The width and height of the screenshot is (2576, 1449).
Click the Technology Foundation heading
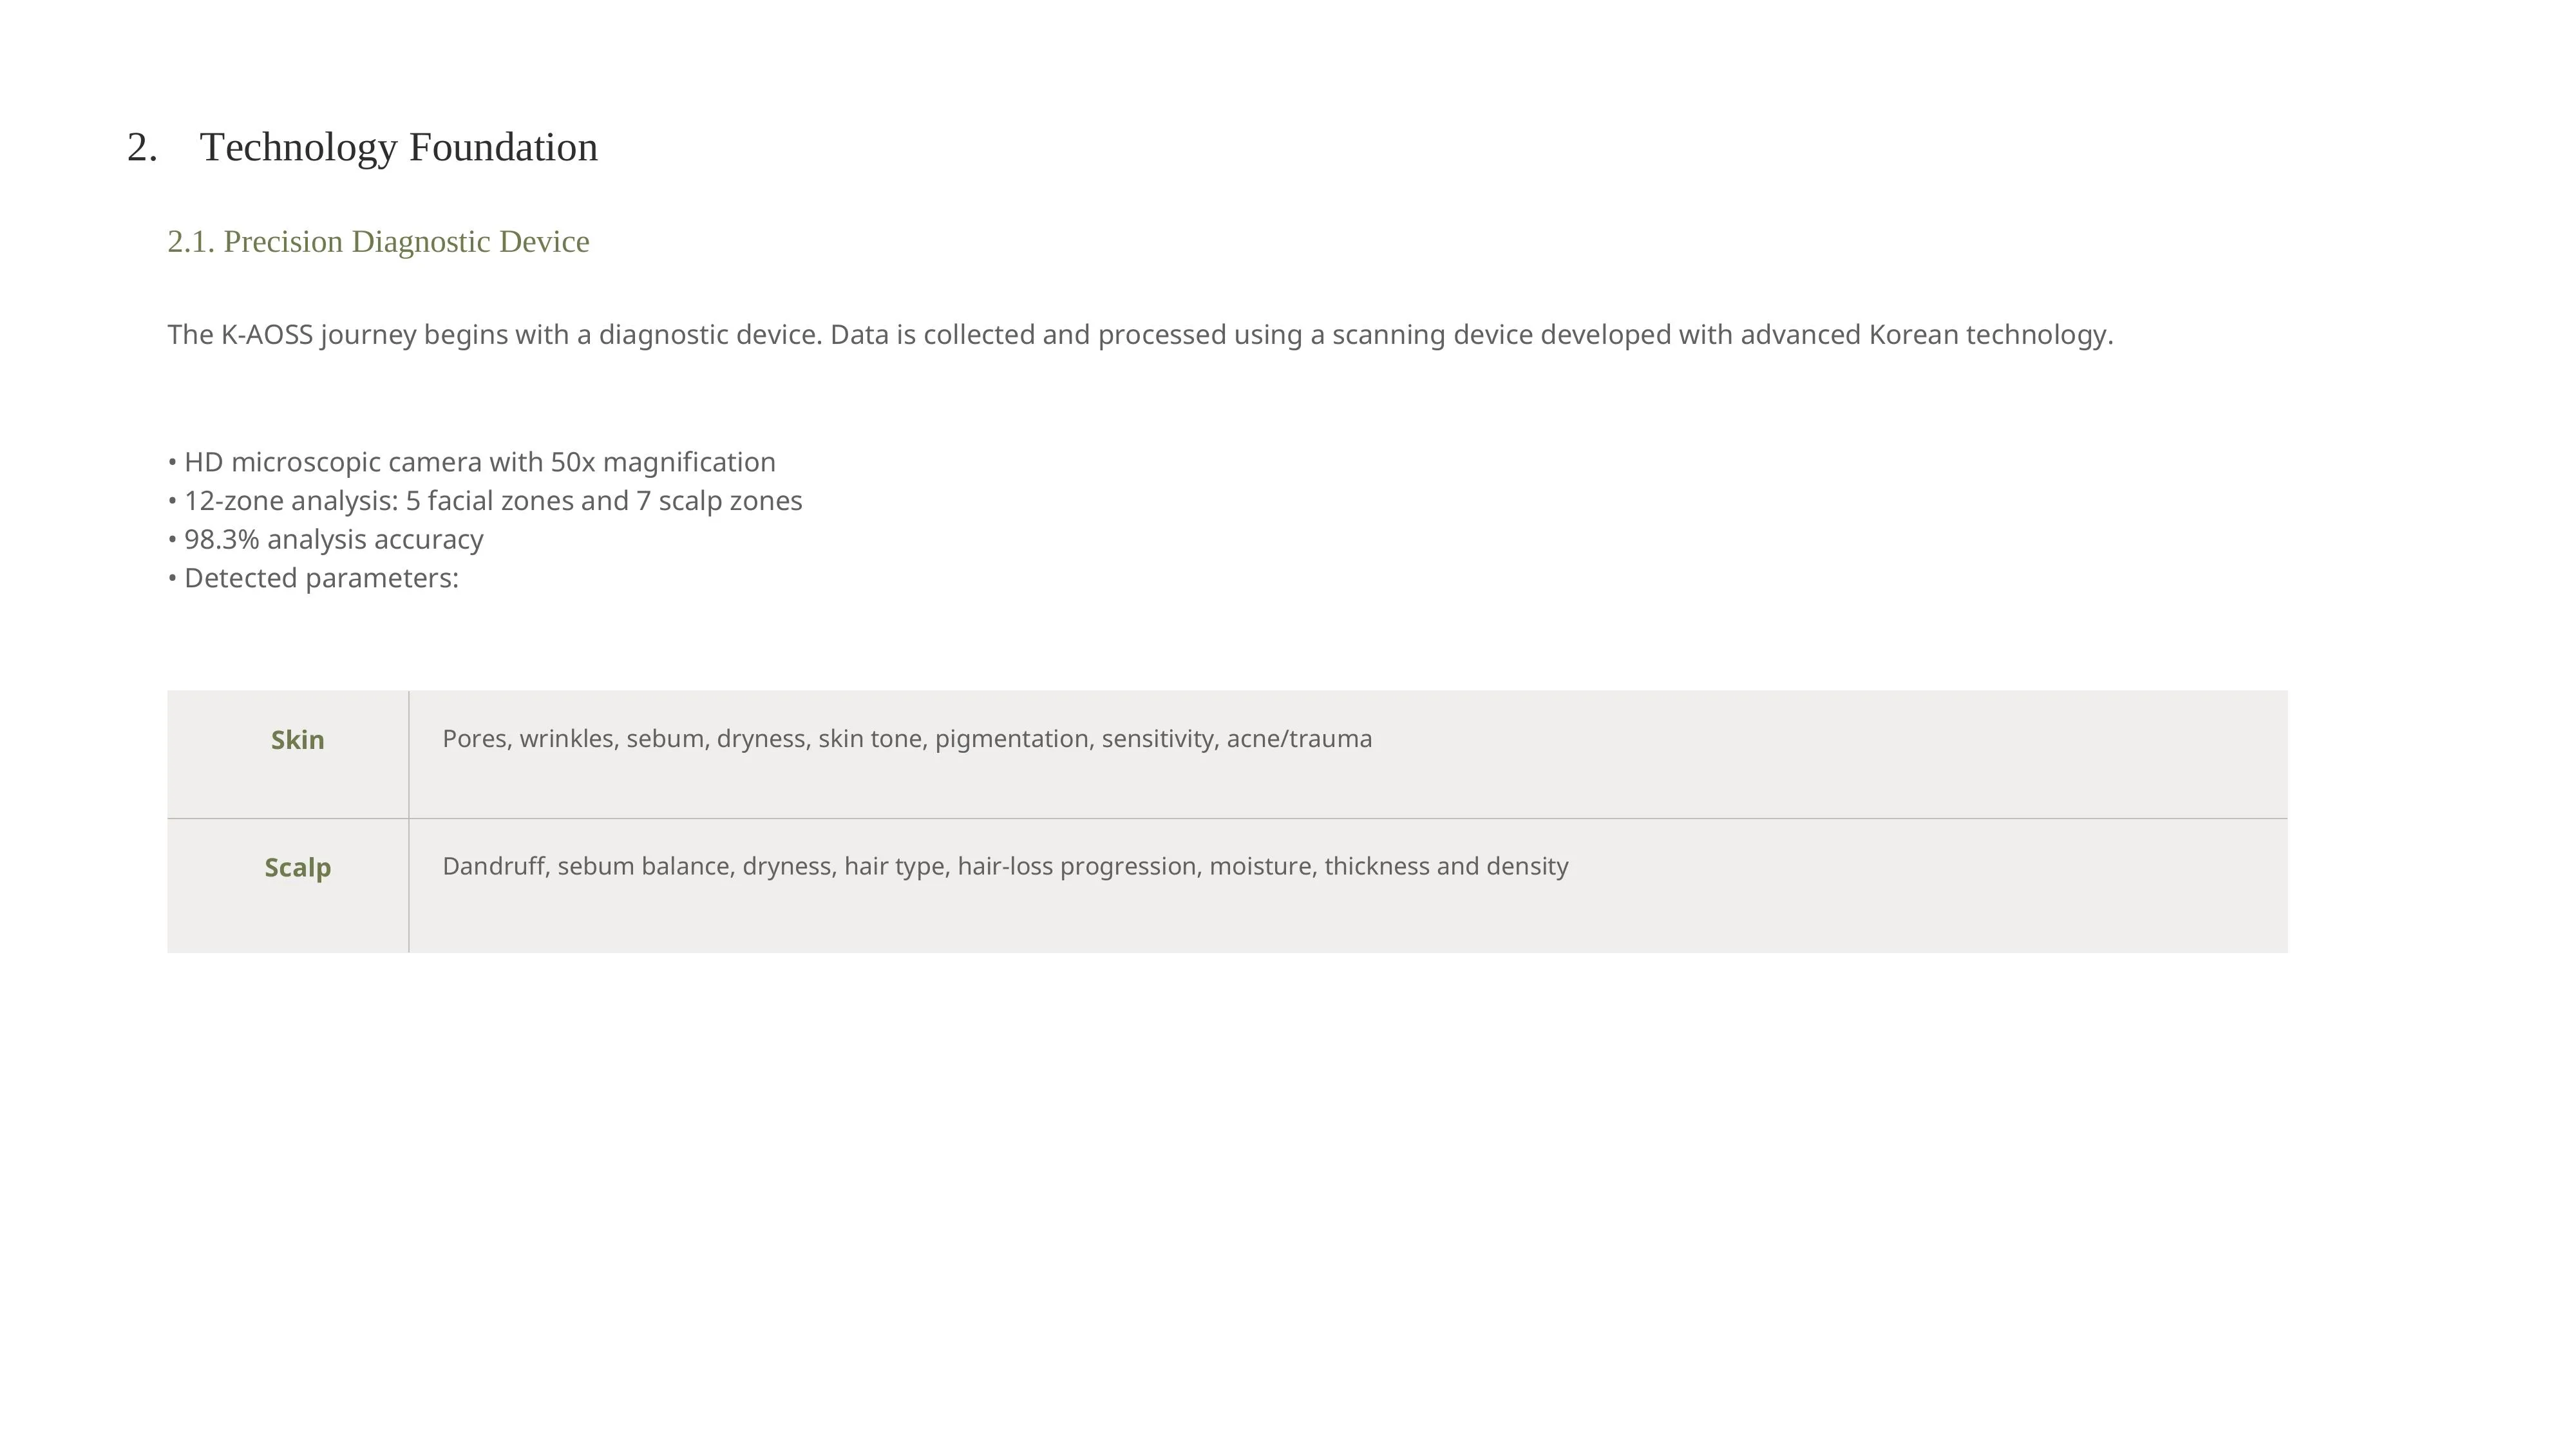399,147
